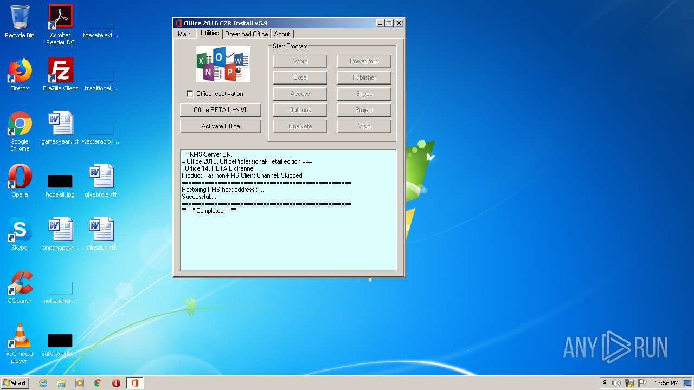Select thesetelevi file icon
This screenshot has width=694, height=390.
pos(101,27)
